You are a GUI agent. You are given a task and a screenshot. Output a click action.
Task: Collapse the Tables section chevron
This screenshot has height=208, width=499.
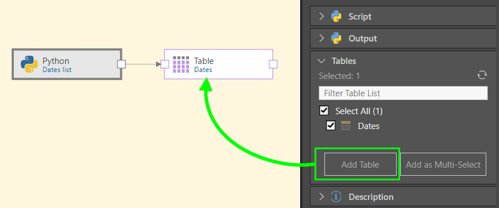(321, 60)
